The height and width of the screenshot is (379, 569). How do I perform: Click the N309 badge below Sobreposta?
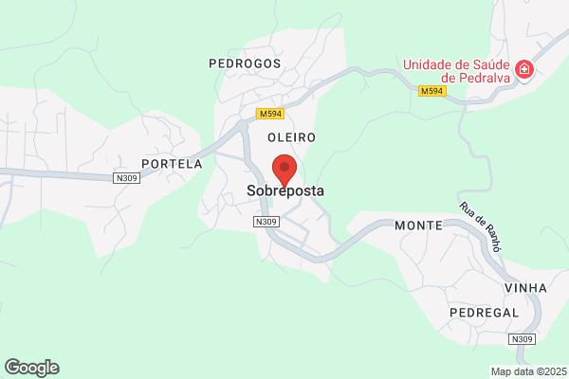pos(266,222)
